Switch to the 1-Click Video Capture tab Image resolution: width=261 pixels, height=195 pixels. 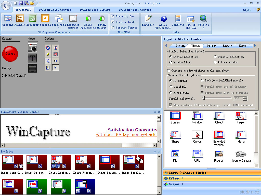point(135,10)
